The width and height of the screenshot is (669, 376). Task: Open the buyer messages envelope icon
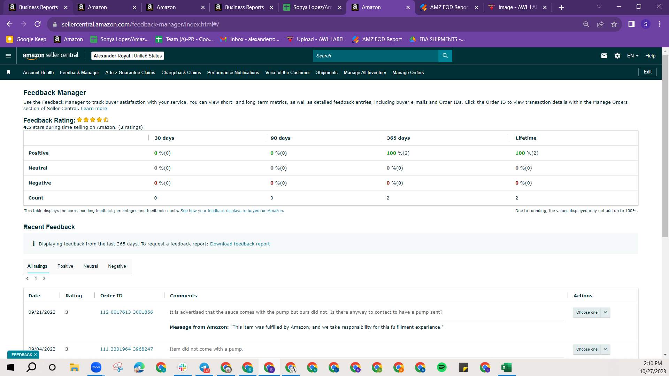click(x=604, y=56)
